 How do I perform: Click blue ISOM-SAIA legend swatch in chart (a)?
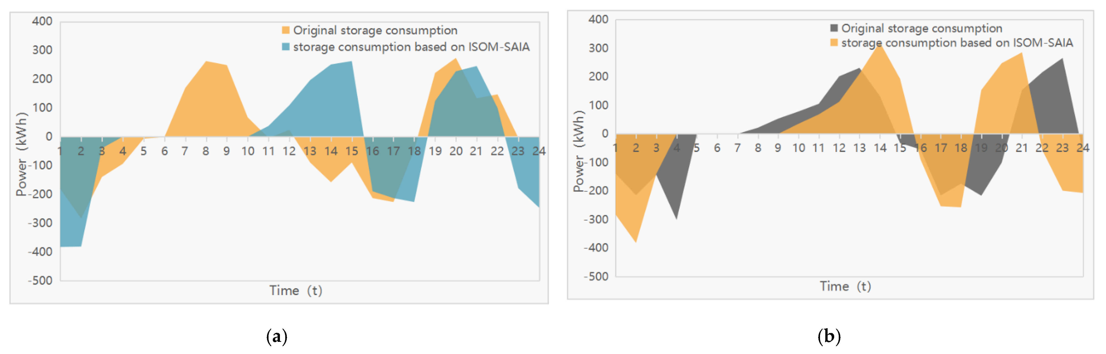click(285, 46)
